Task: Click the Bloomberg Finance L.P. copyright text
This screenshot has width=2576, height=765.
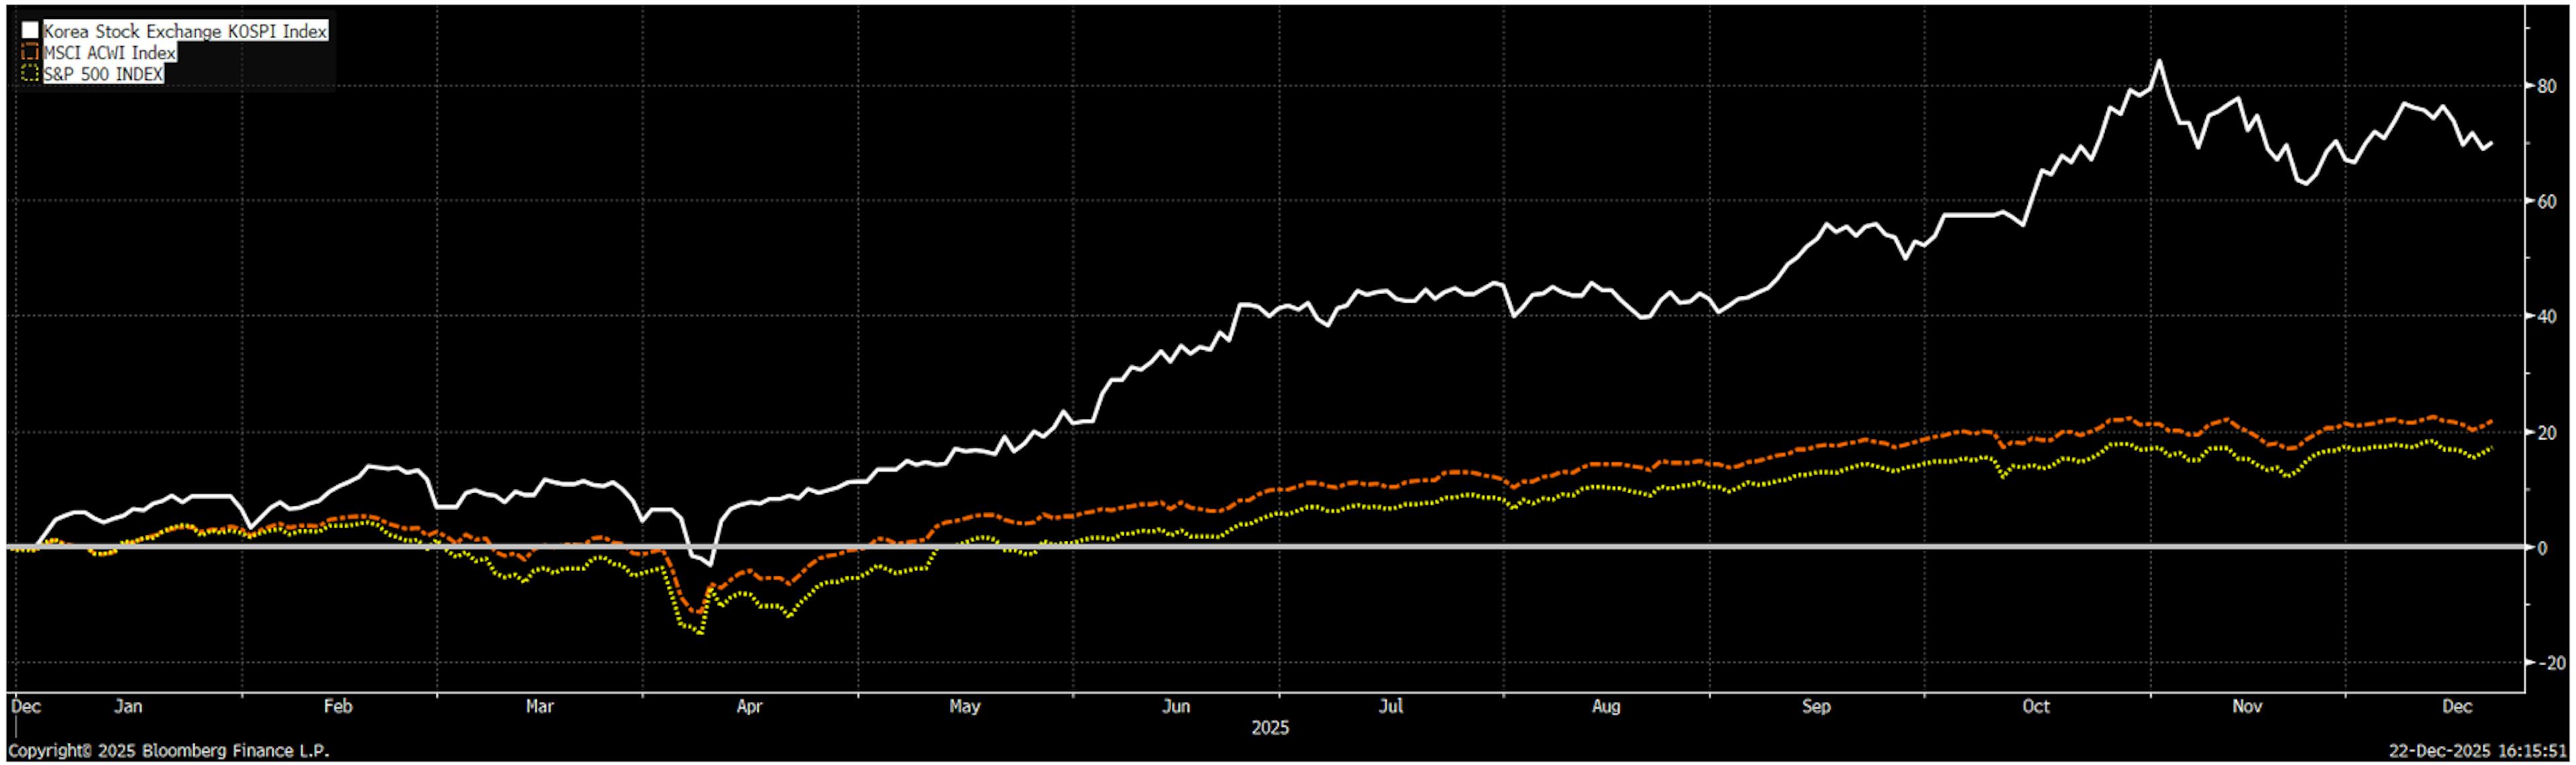Action: pos(168,750)
